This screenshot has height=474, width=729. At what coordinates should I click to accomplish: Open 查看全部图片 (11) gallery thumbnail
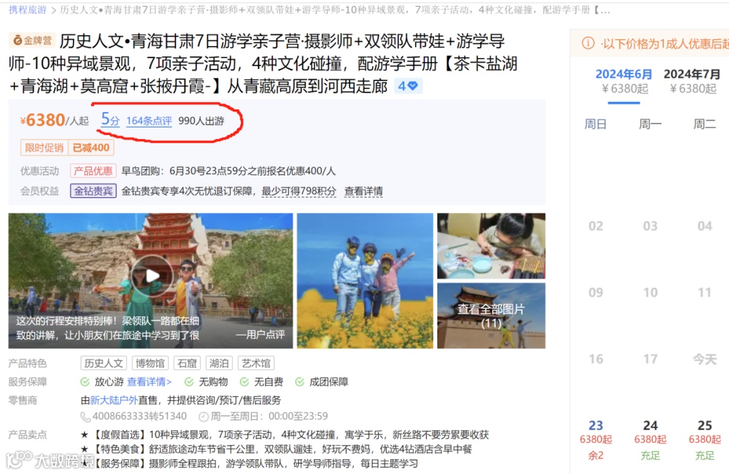(x=491, y=316)
